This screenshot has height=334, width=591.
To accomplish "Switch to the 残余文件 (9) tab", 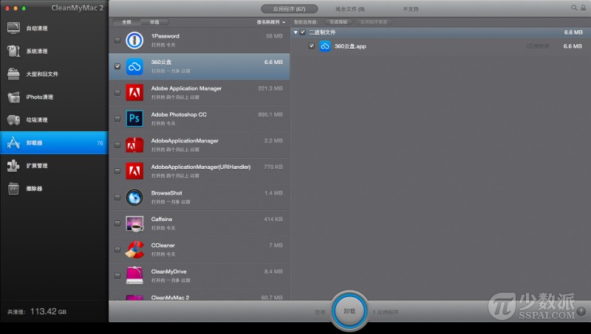I will (x=349, y=9).
